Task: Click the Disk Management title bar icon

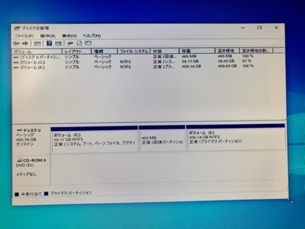Action: click(x=17, y=28)
